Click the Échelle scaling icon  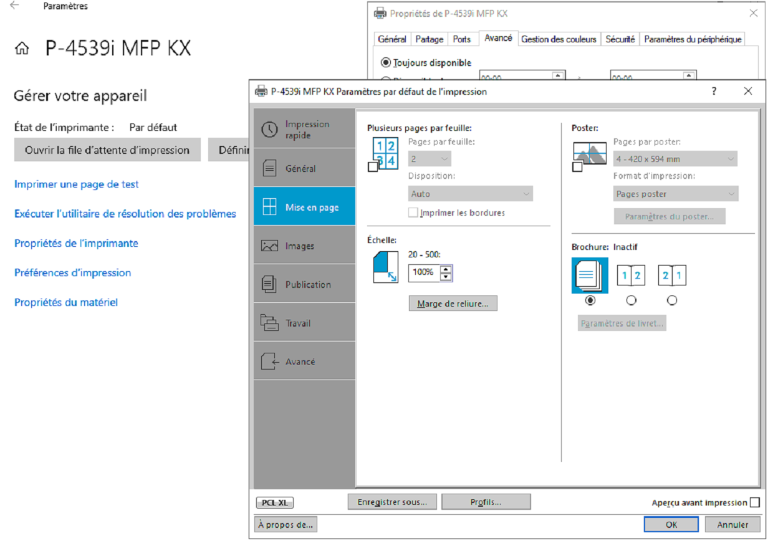pyautogui.click(x=385, y=266)
